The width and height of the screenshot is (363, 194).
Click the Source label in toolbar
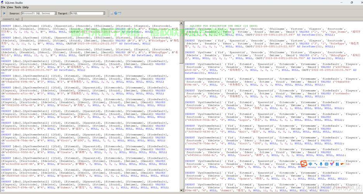point(15,14)
